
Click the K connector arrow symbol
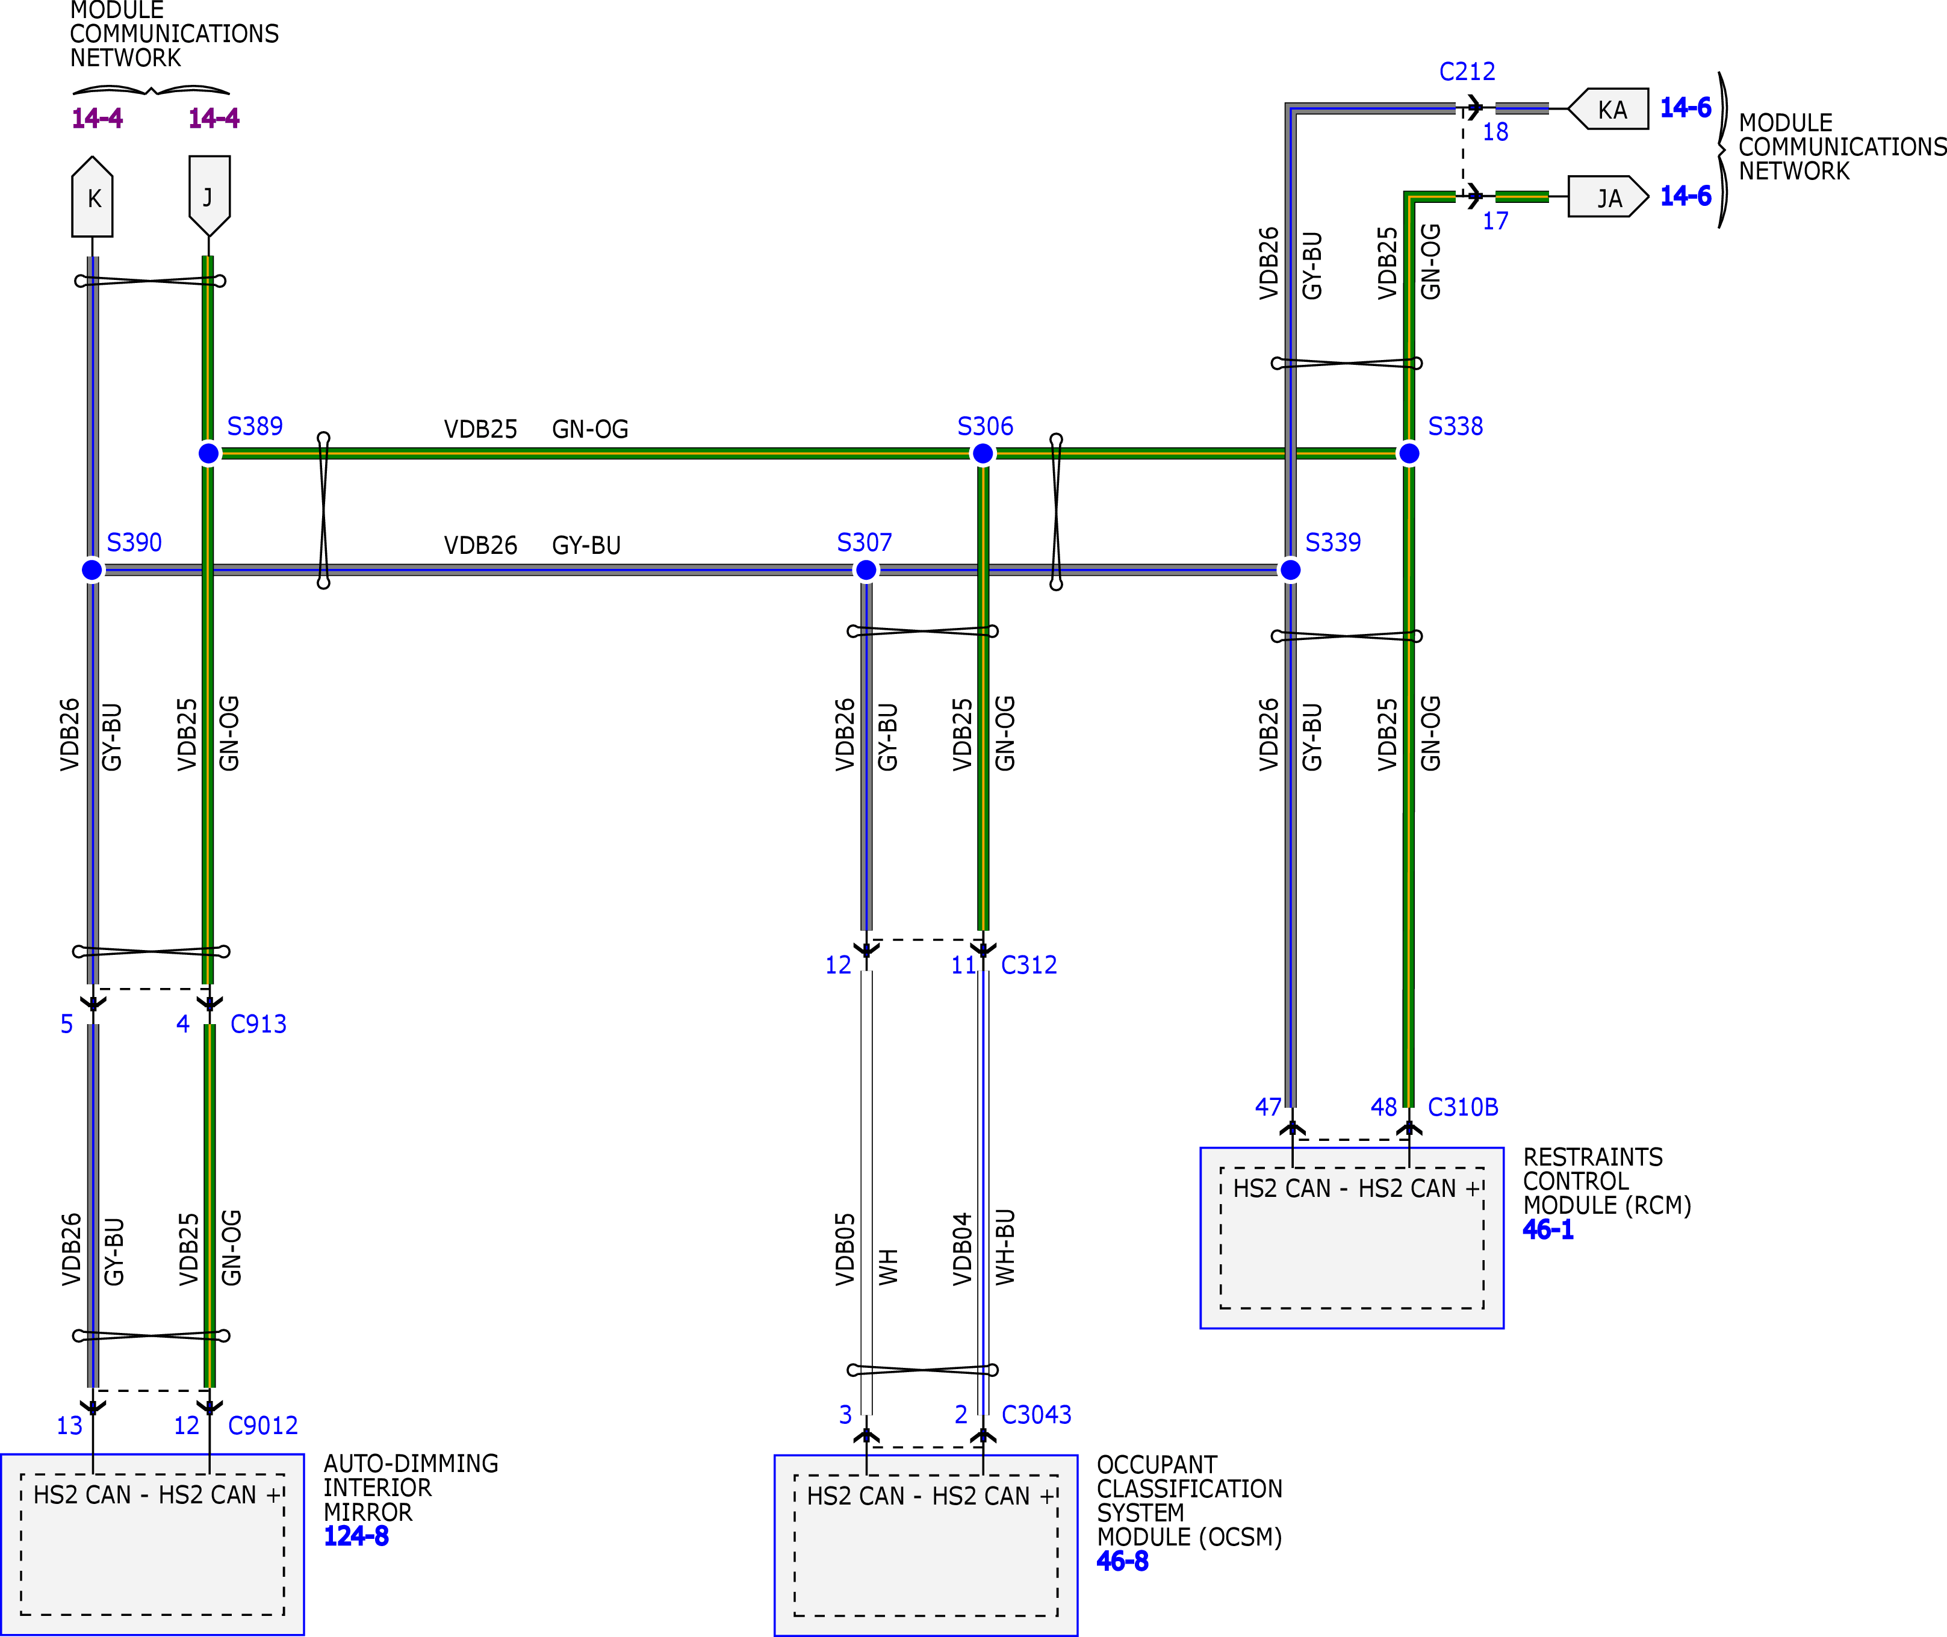(93, 197)
